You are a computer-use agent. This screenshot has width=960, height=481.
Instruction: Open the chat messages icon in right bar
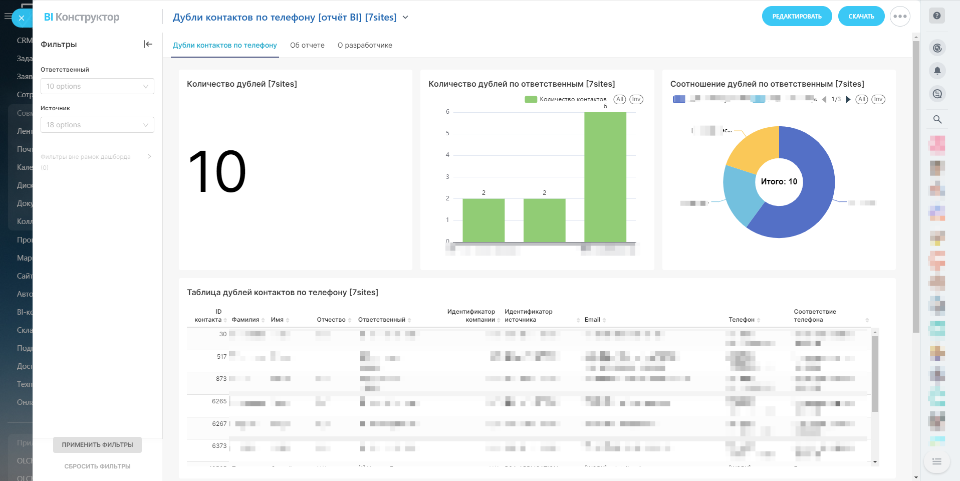(x=937, y=94)
